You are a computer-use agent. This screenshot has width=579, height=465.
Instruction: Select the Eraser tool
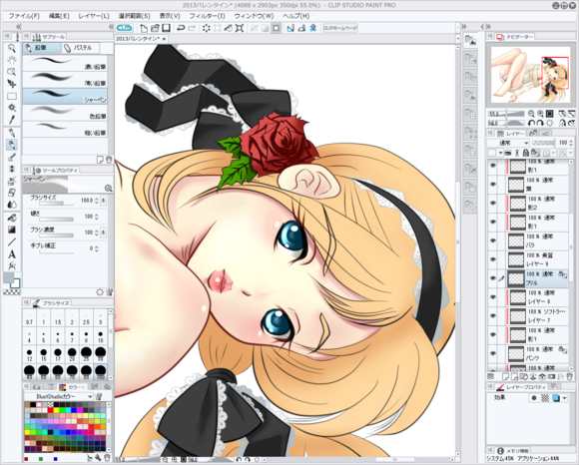coord(12,193)
